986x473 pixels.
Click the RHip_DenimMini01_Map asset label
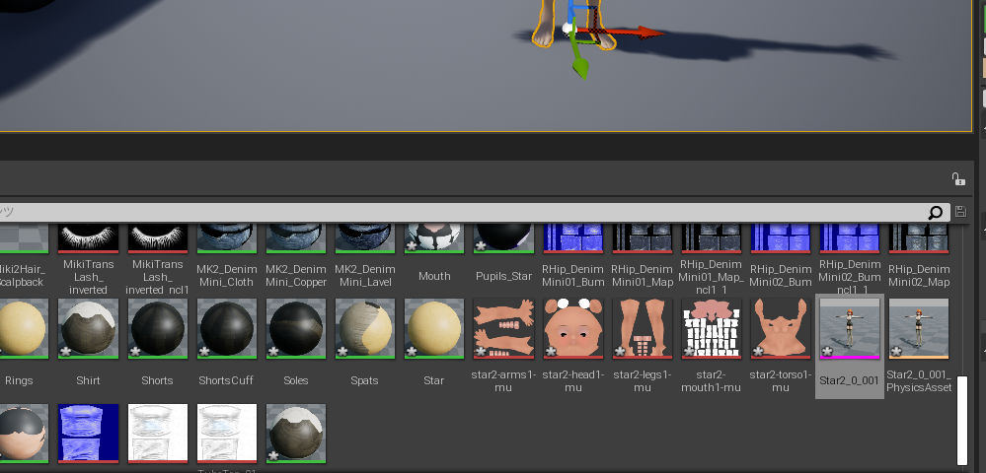pos(642,276)
